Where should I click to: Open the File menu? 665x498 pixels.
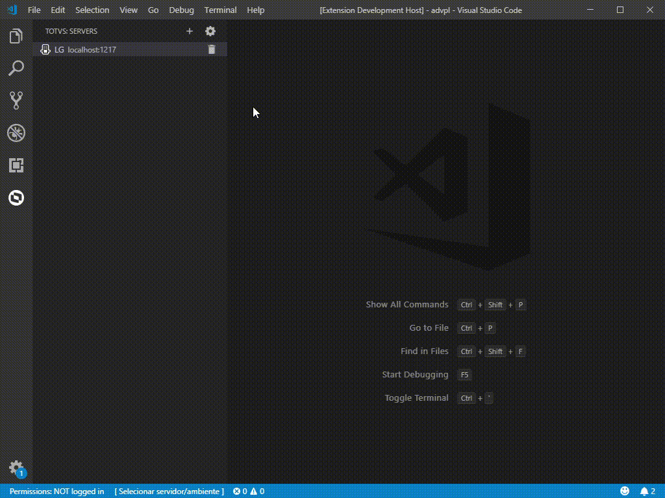(x=34, y=10)
